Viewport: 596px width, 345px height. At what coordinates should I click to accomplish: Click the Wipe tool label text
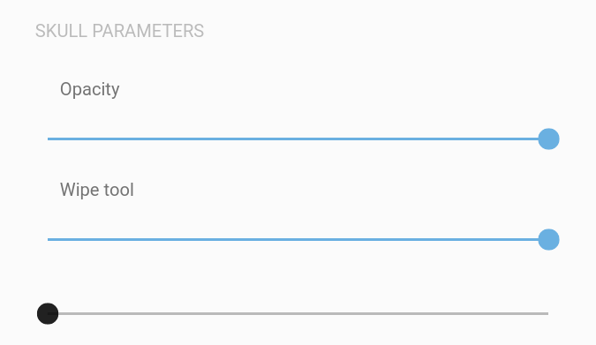97,190
